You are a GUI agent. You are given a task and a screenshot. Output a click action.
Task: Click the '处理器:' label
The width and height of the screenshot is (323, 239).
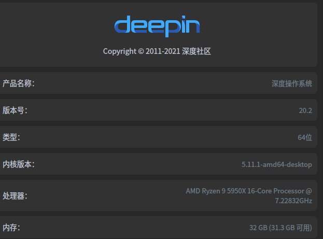click(x=15, y=196)
